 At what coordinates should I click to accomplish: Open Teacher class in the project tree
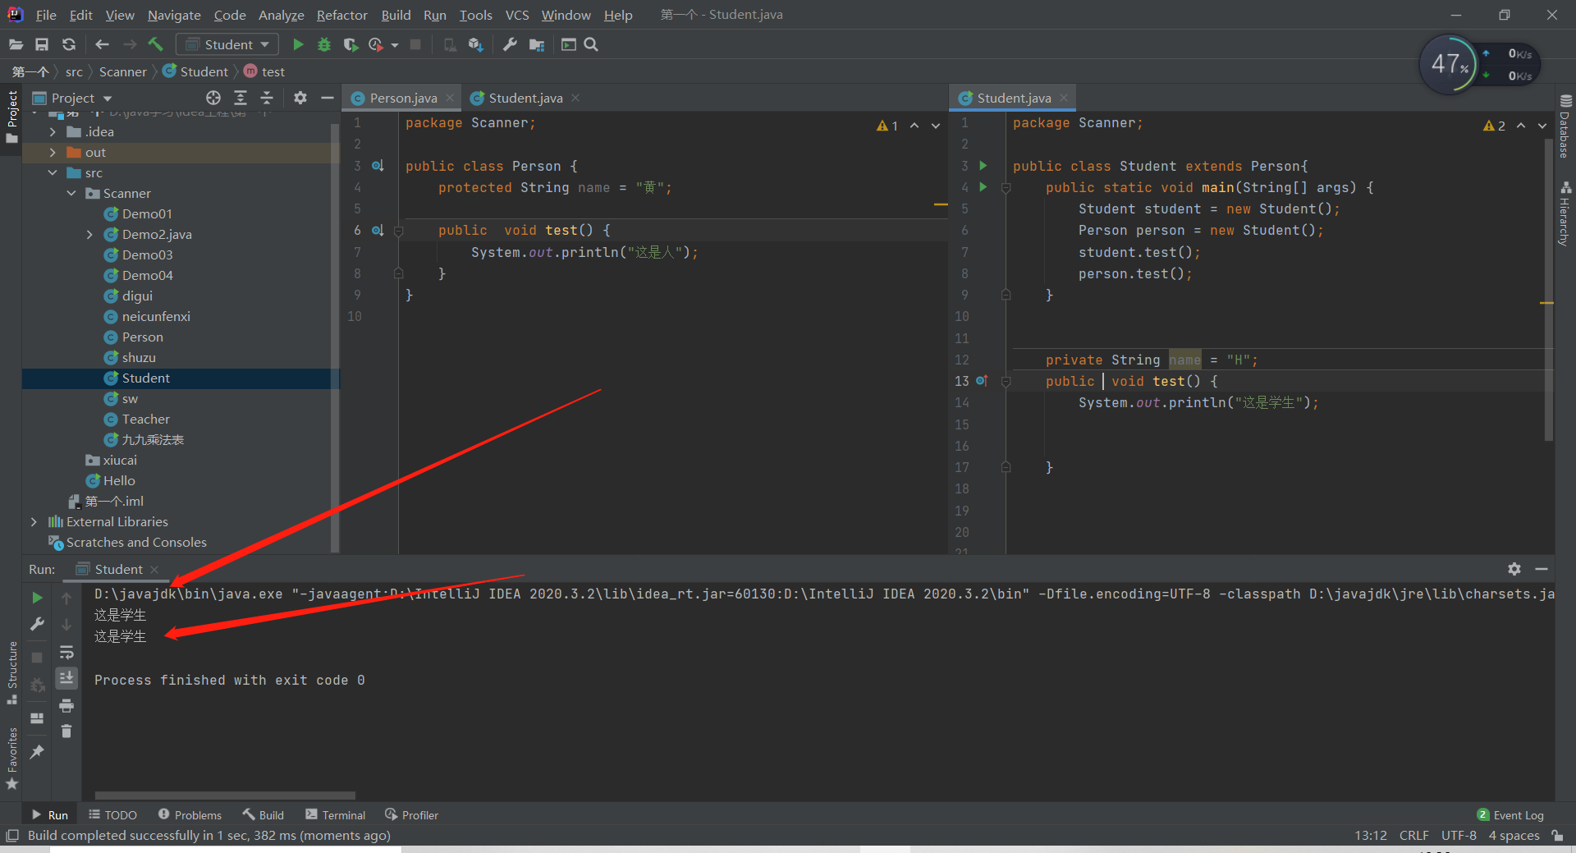(x=145, y=419)
